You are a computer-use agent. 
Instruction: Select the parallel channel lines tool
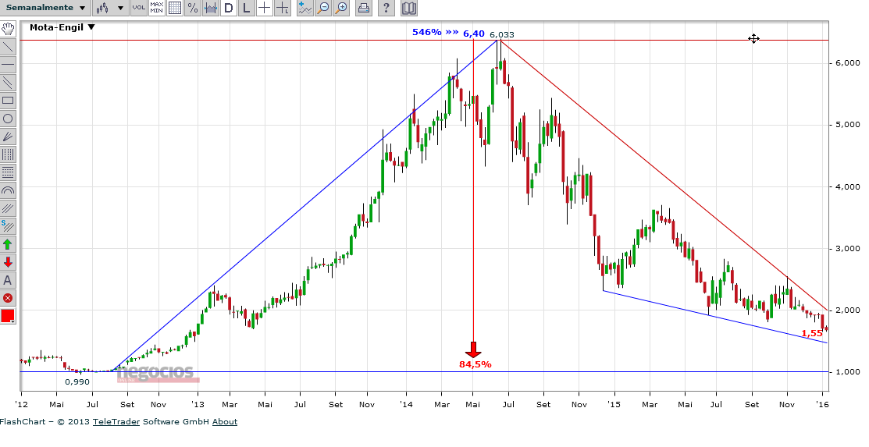tap(8, 83)
